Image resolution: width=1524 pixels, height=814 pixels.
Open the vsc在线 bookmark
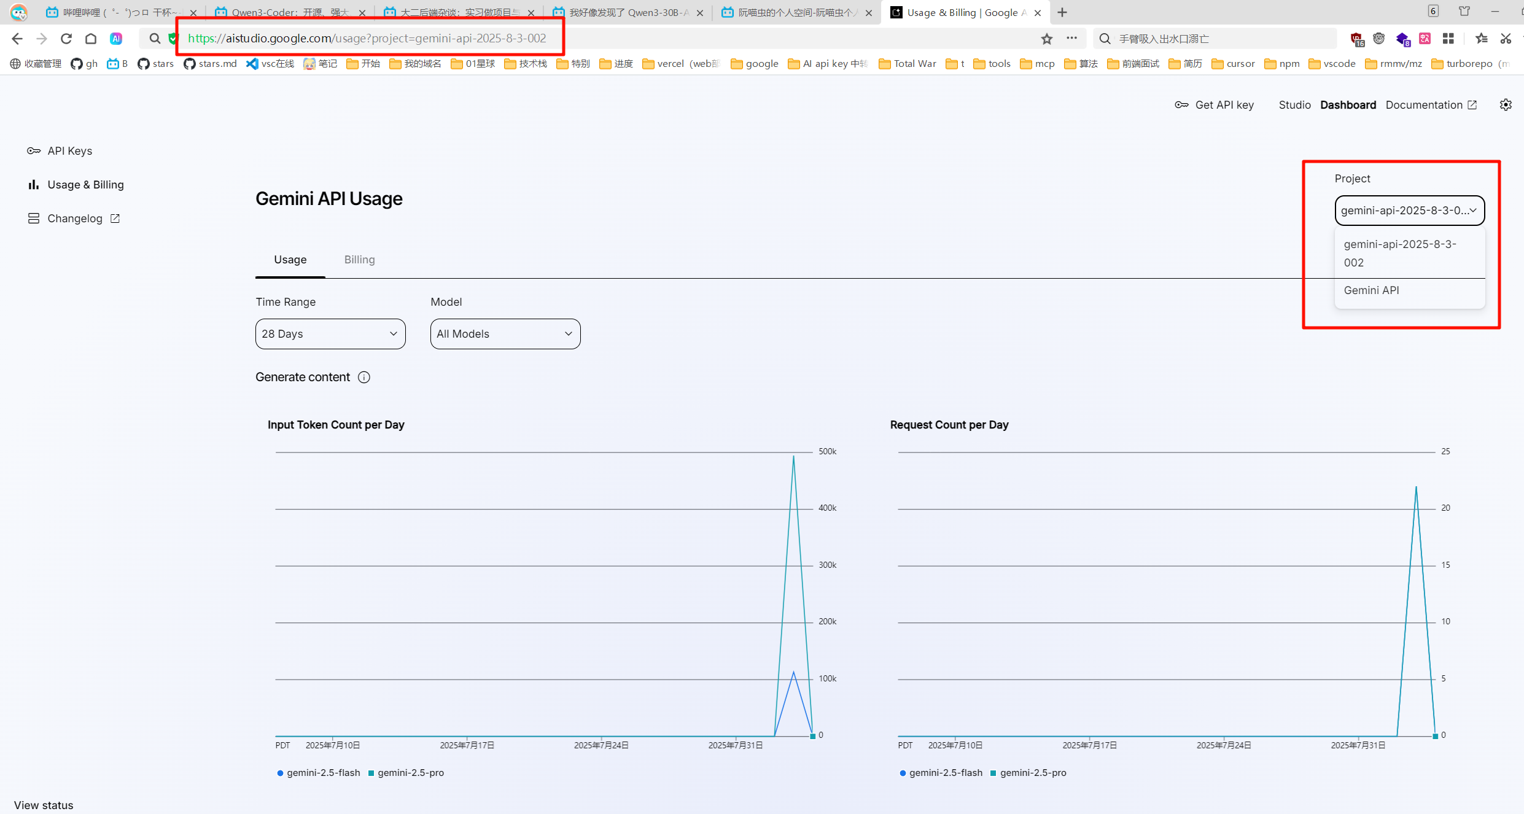click(270, 64)
